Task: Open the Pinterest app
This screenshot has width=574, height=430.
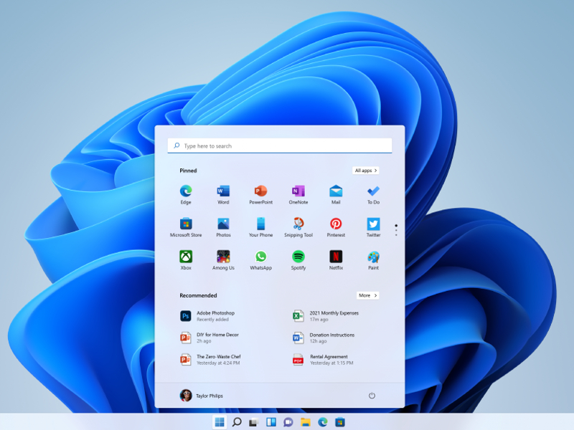Action: (336, 227)
